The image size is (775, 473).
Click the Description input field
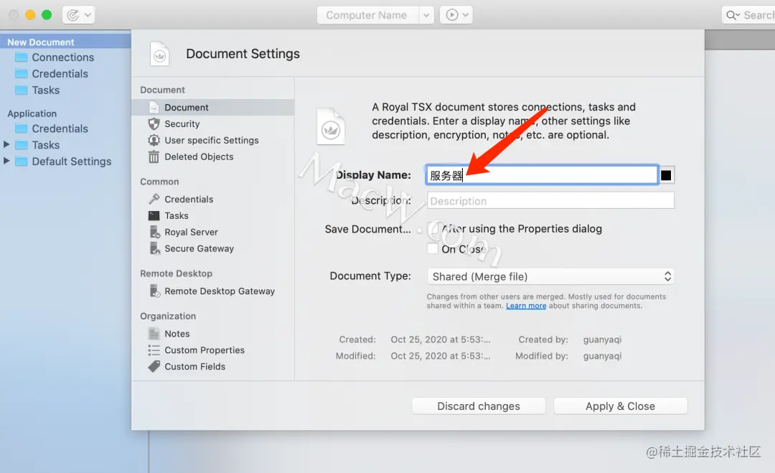tap(550, 201)
